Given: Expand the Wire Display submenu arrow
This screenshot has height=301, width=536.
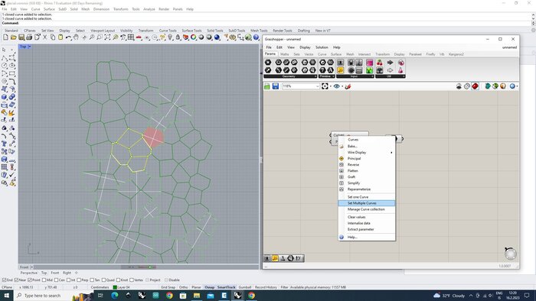Looking at the screenshot, I should 391,152.
